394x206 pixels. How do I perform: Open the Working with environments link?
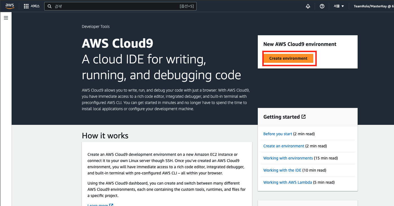click(288, 158)
